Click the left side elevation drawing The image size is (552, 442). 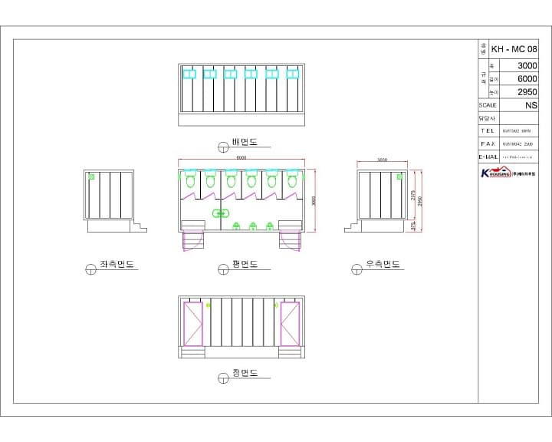point(115,201)
